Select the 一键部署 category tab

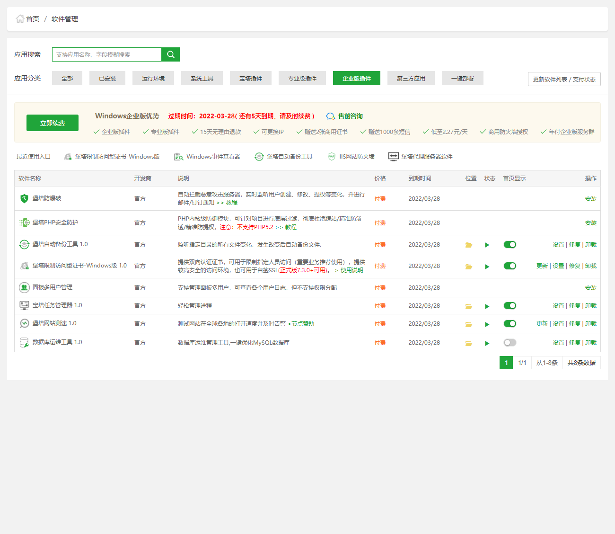point(463,78)
